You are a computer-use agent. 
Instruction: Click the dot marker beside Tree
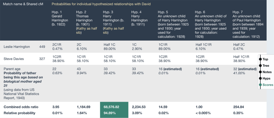tap(260, 66)
